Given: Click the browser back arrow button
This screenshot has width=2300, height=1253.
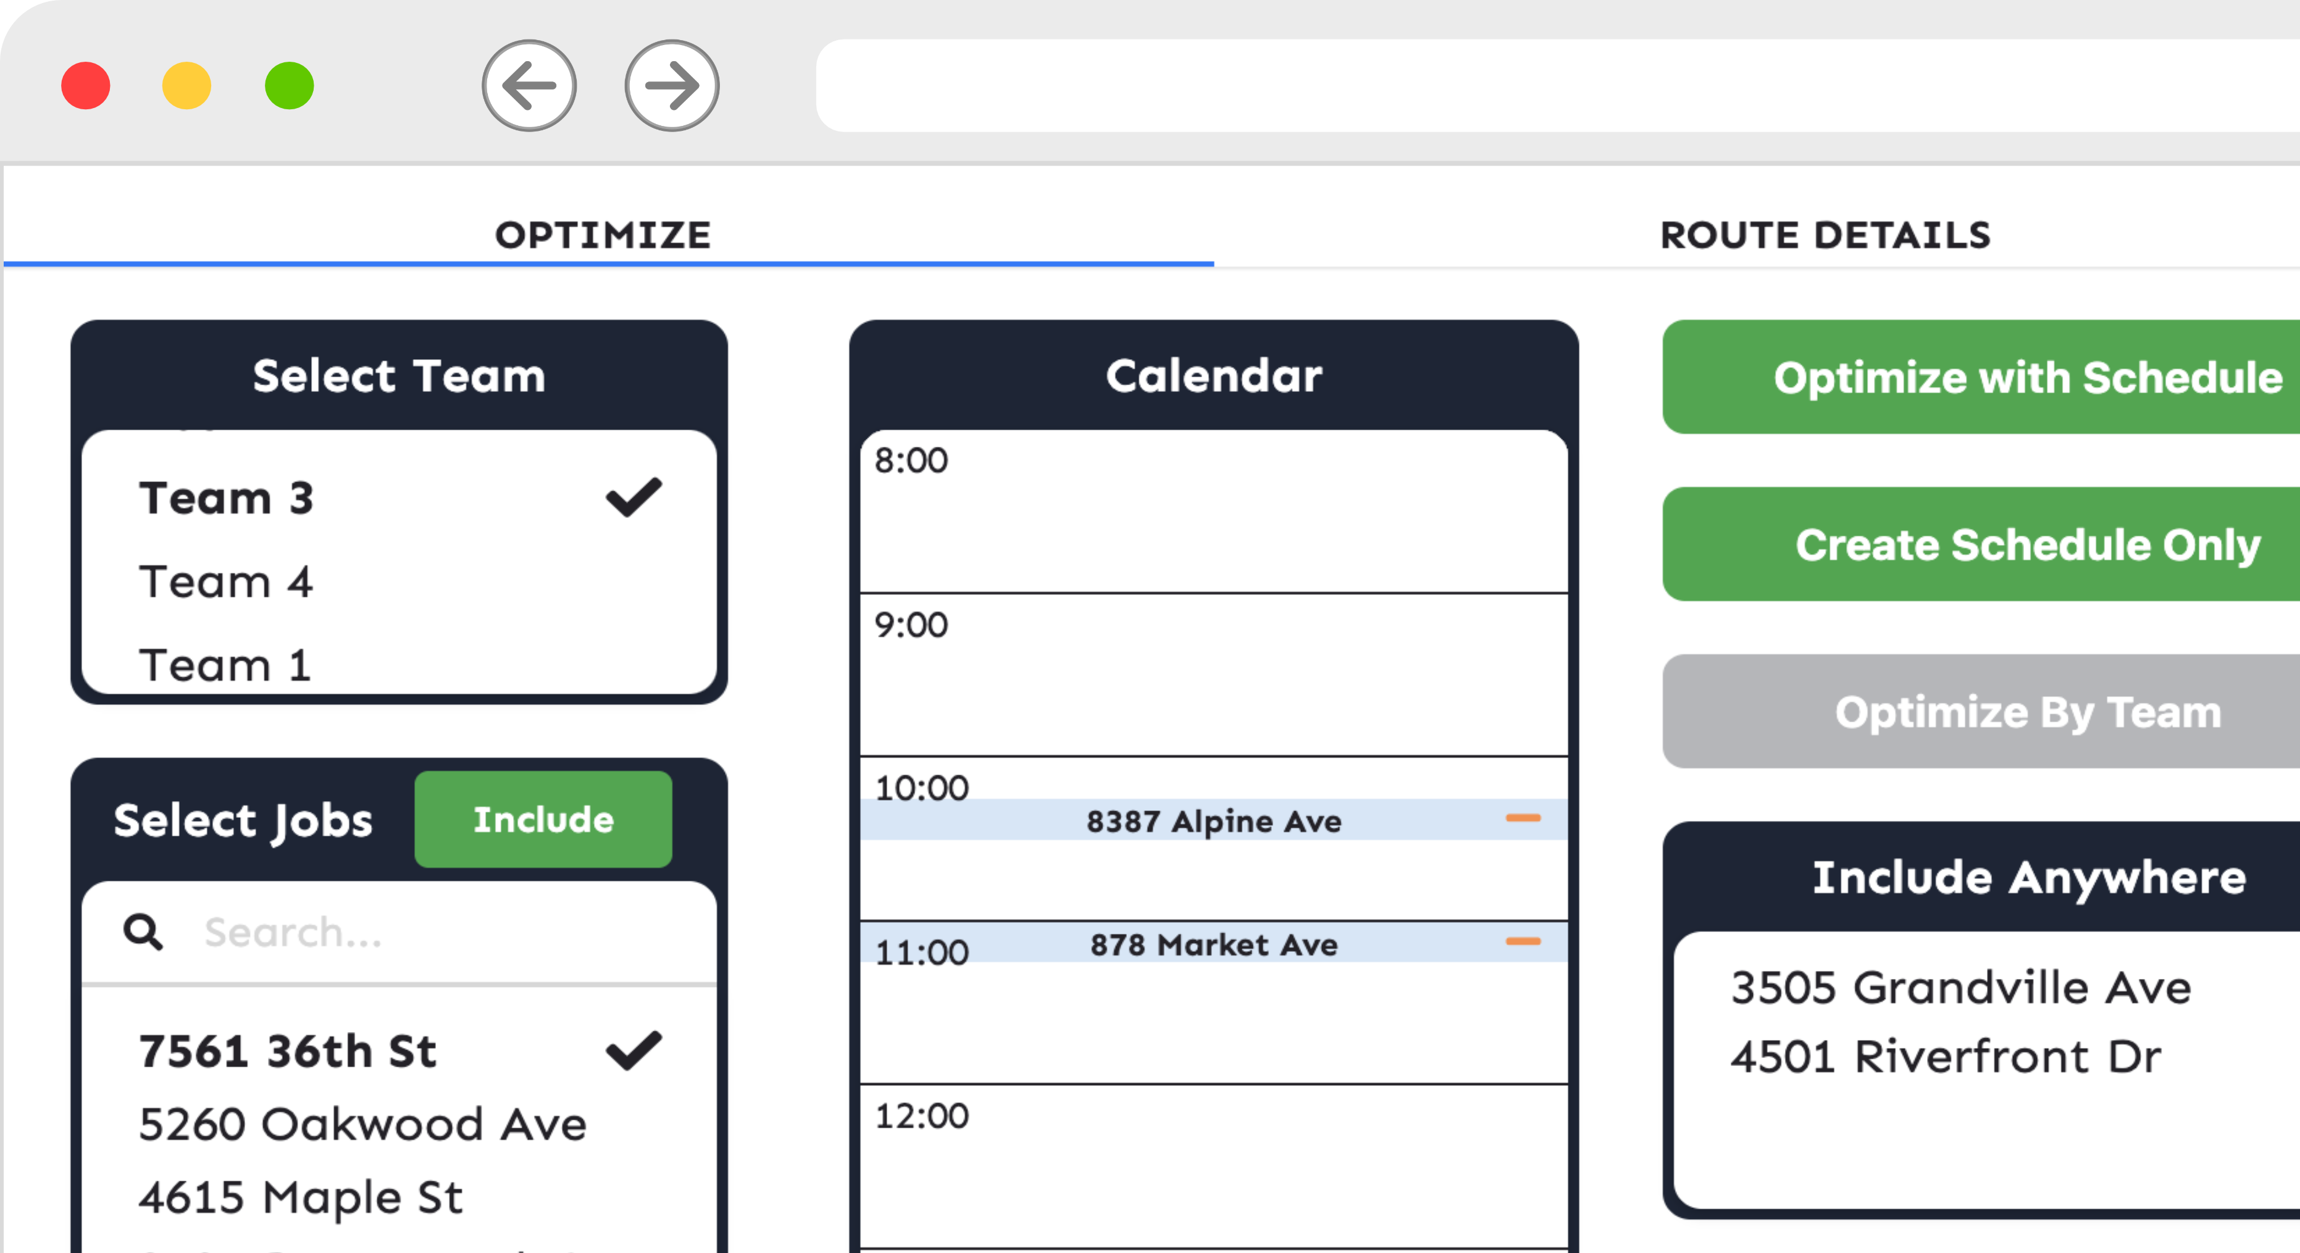Looking at the screenshot, I should [530, 86].
